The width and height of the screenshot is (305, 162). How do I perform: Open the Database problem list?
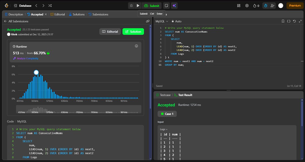coord(23,6)
